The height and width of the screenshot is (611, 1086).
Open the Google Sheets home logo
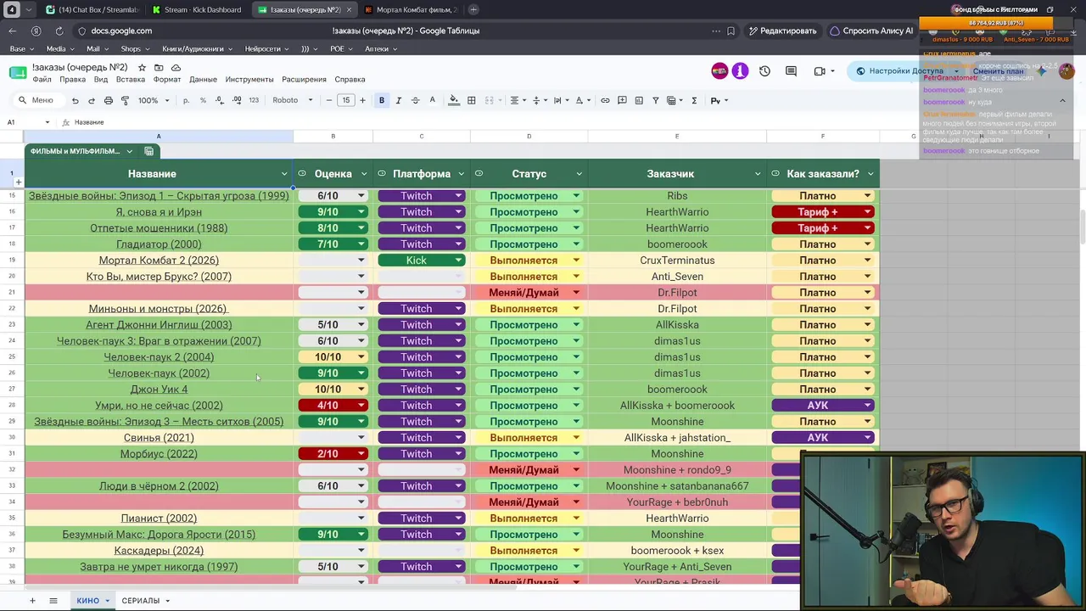(x=17, y=72)
